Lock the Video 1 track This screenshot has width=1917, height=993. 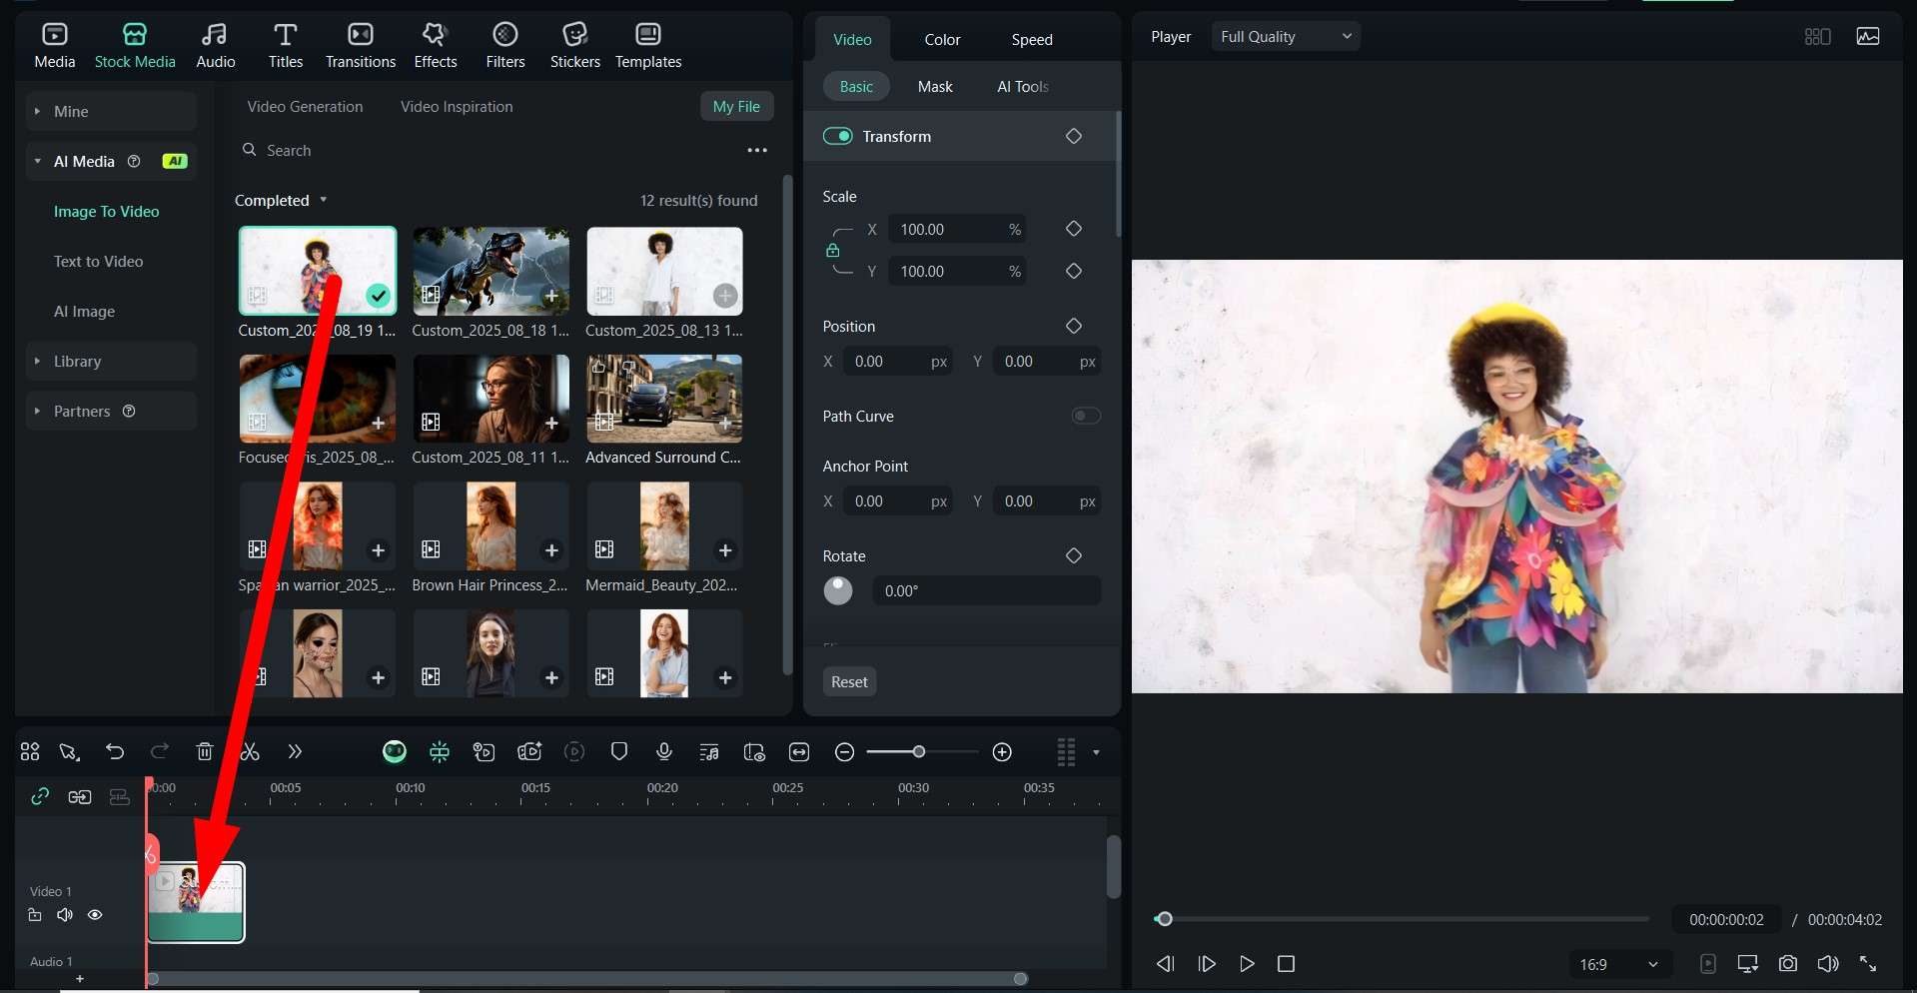[35, 915]
